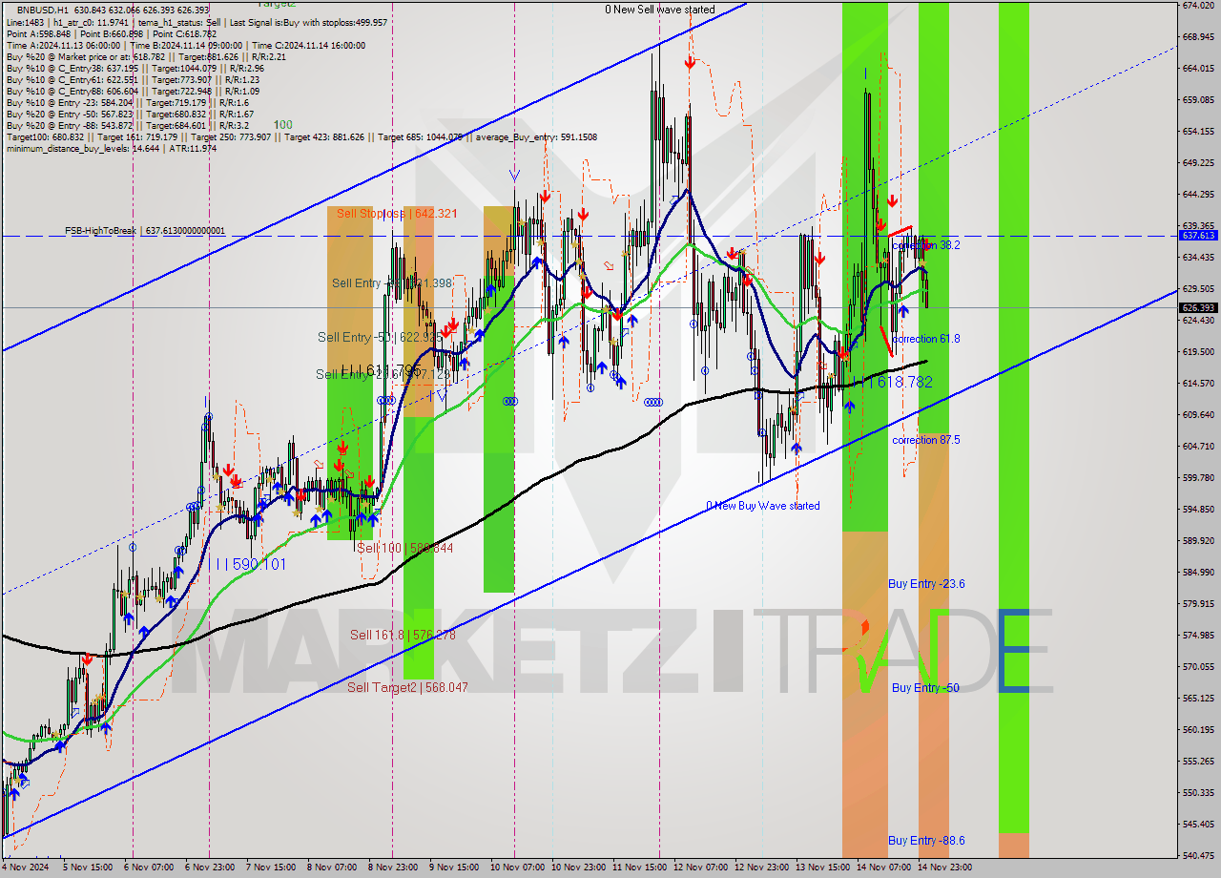Click the 540.475 price axis value
Screen dimensions: 1221x878
coord(1198,855)
